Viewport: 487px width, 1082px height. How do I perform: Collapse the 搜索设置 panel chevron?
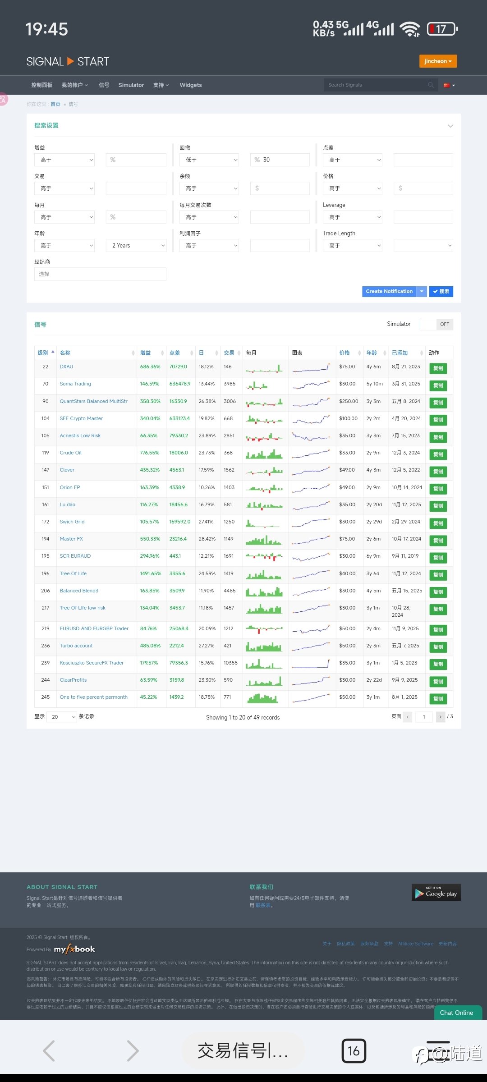tap(450, 126)
